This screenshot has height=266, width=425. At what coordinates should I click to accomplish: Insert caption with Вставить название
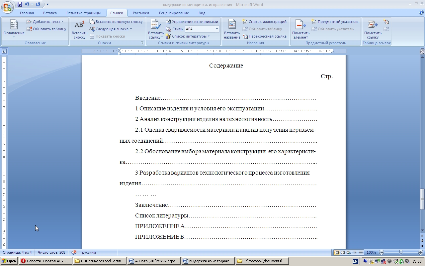(232, 29)
